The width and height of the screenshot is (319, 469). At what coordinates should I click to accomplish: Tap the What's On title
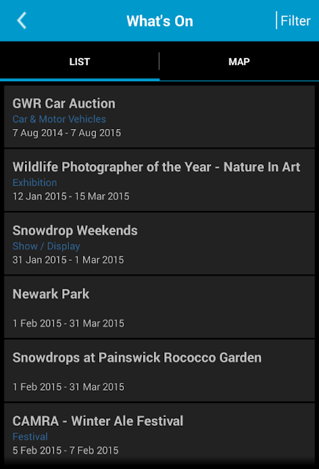click(160, 21)
